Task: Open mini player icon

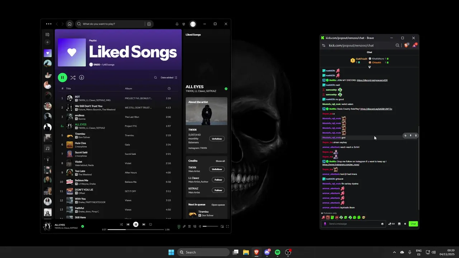Action: [222, 226]
